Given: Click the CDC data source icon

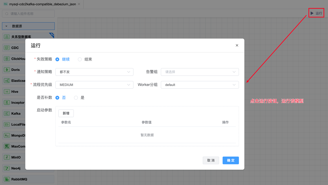Looking at the screenshot, I should (7, 48).
